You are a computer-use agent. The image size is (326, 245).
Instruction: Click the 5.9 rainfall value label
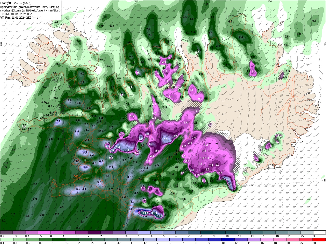132,202
